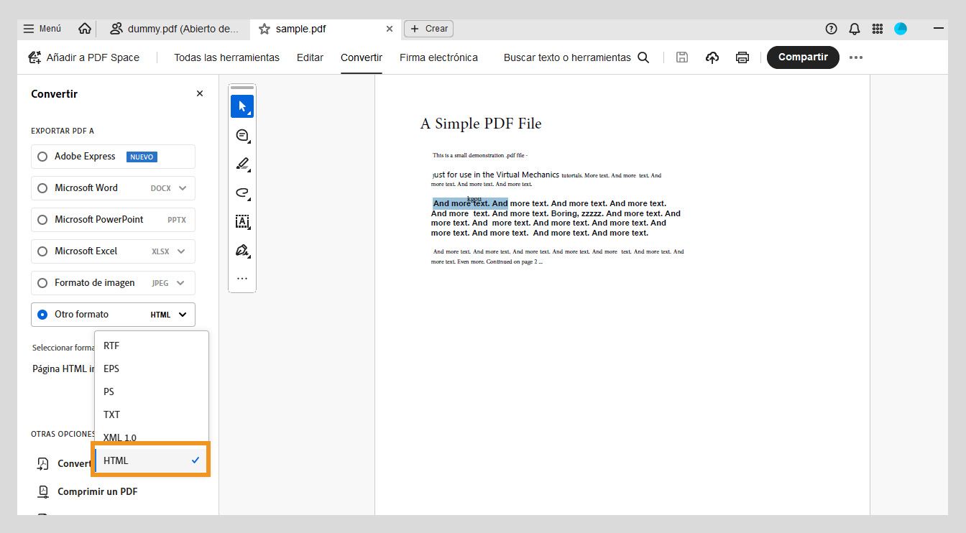Select the Adobe Express radio button
The width and height of the screenshot is (966, 533).
click(42, 157)
